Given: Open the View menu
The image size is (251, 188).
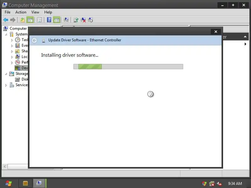Looking at the screenshot, I should (x=35, y=12).
